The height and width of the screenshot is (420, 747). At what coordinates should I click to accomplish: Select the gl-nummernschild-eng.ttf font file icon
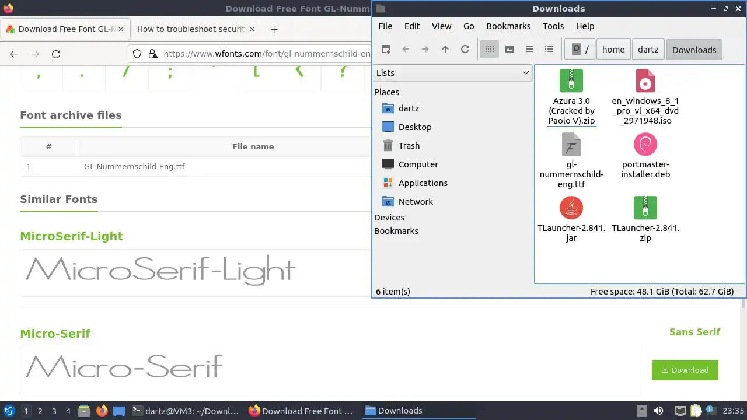pyautogui.click(x=571, y=144)
